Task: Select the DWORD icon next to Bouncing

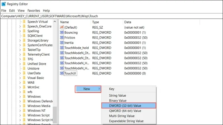Action: point(62,32)
